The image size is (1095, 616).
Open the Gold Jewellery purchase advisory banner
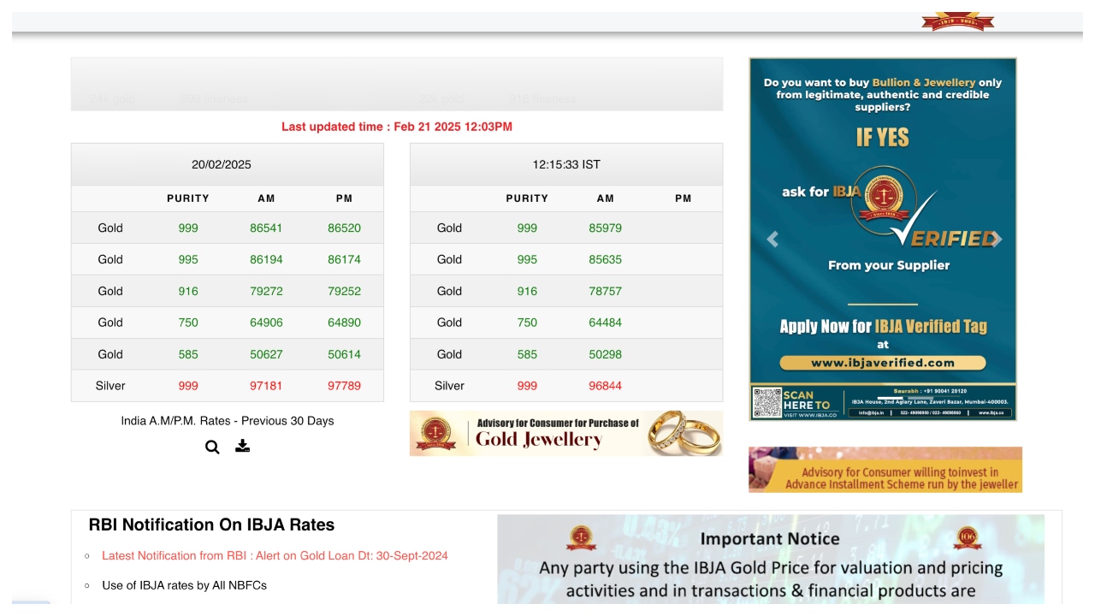tap(565, 434)
